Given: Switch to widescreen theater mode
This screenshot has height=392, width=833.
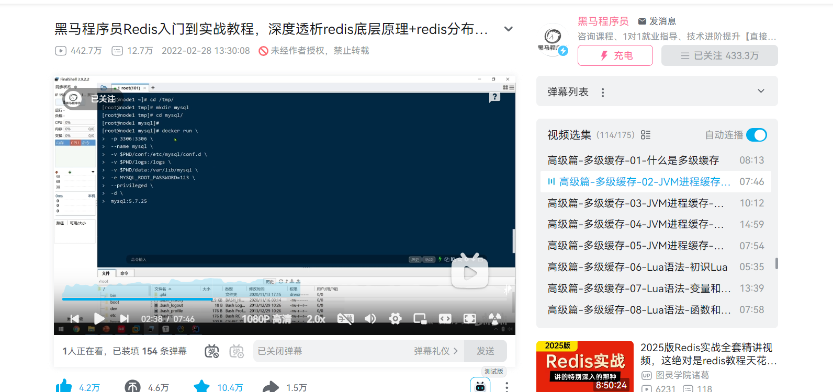Looking at the screenshot, I should [445, 318].
